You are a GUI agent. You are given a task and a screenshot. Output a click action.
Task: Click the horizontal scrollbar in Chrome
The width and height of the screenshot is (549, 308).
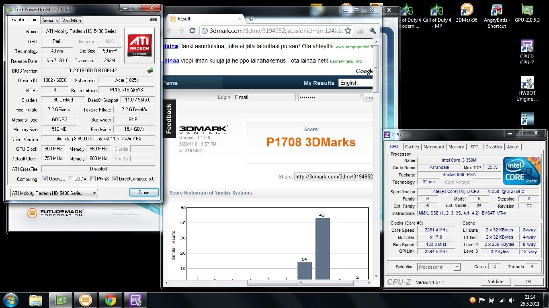[x=300, y=283]
